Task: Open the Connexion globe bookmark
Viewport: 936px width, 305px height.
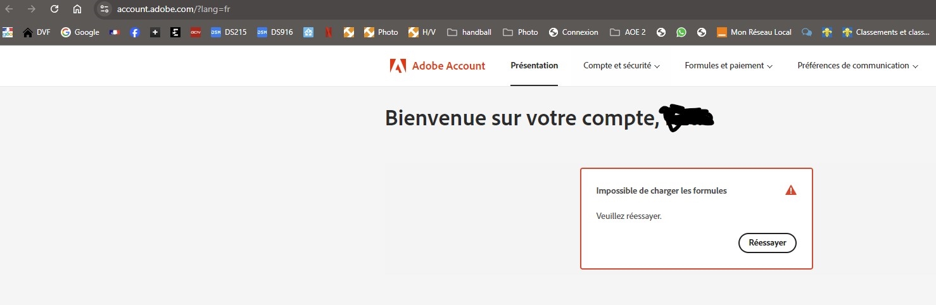Action: click(574, 32)
